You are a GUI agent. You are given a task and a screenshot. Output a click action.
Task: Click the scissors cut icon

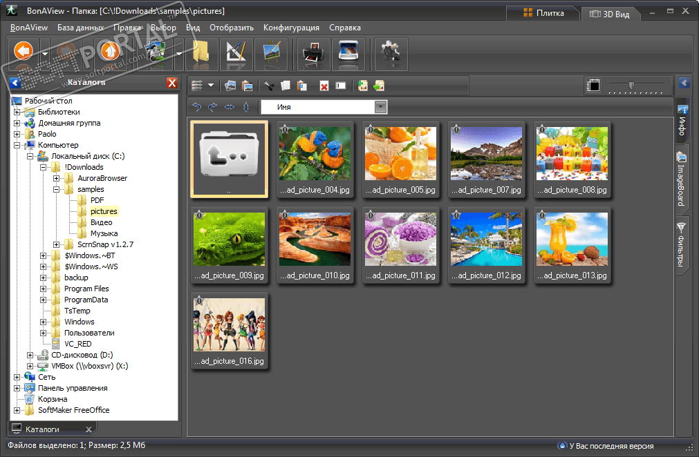click(x=269, y=86)
